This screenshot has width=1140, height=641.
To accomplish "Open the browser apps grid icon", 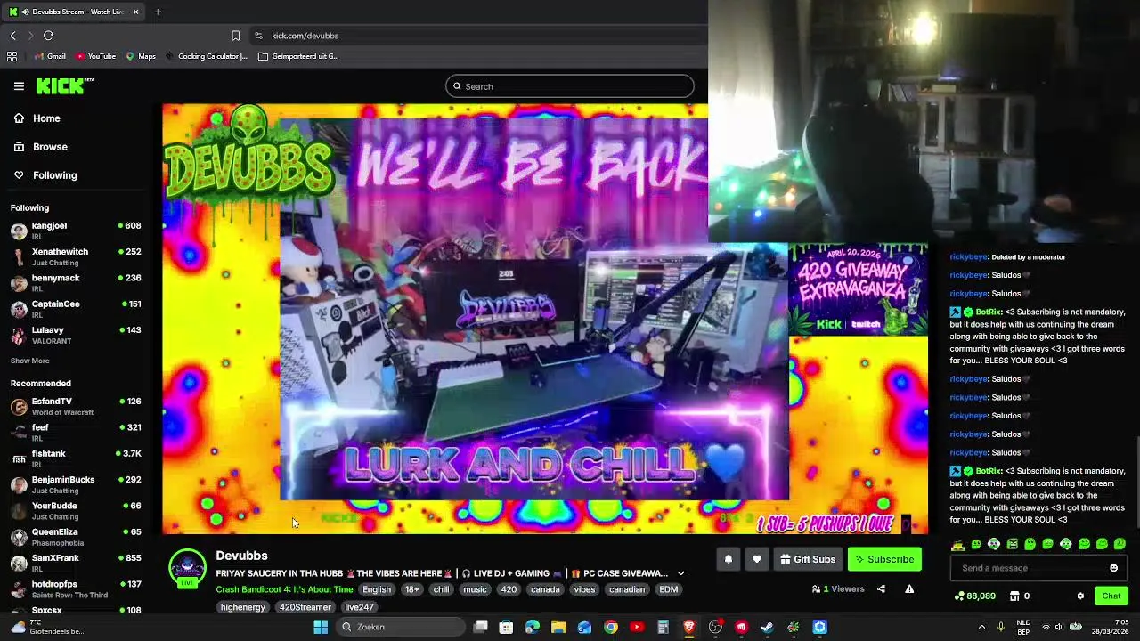I will [x=12, y=56].
